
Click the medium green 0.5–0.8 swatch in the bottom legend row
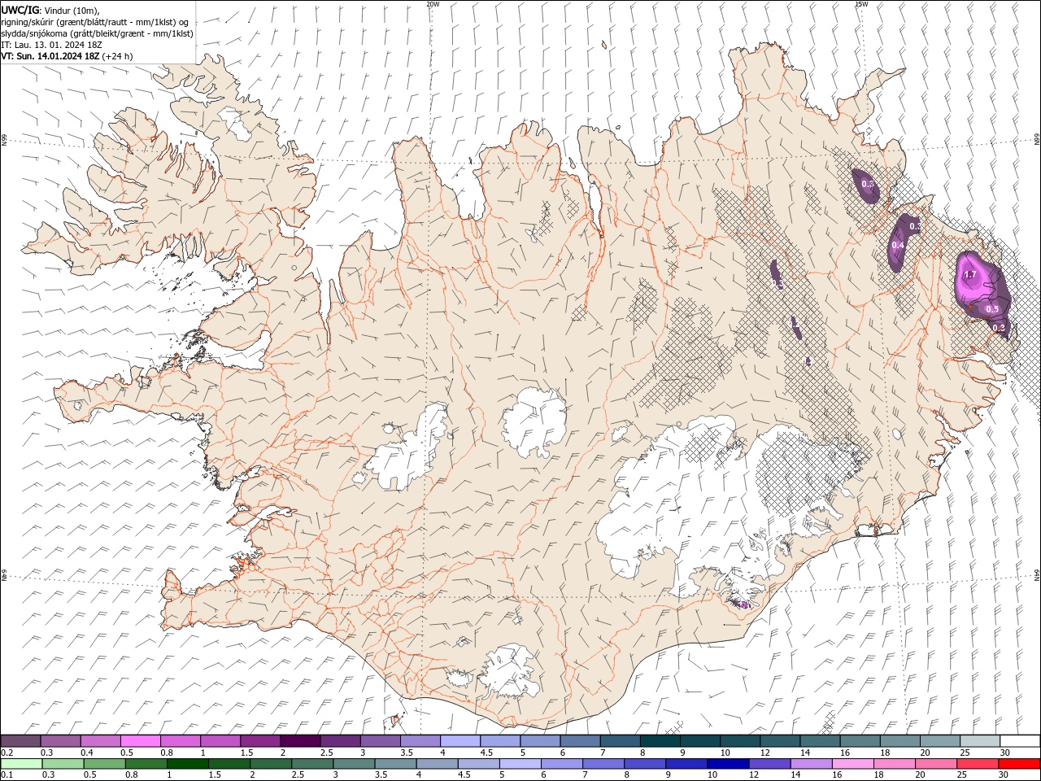tap(105, 764)
